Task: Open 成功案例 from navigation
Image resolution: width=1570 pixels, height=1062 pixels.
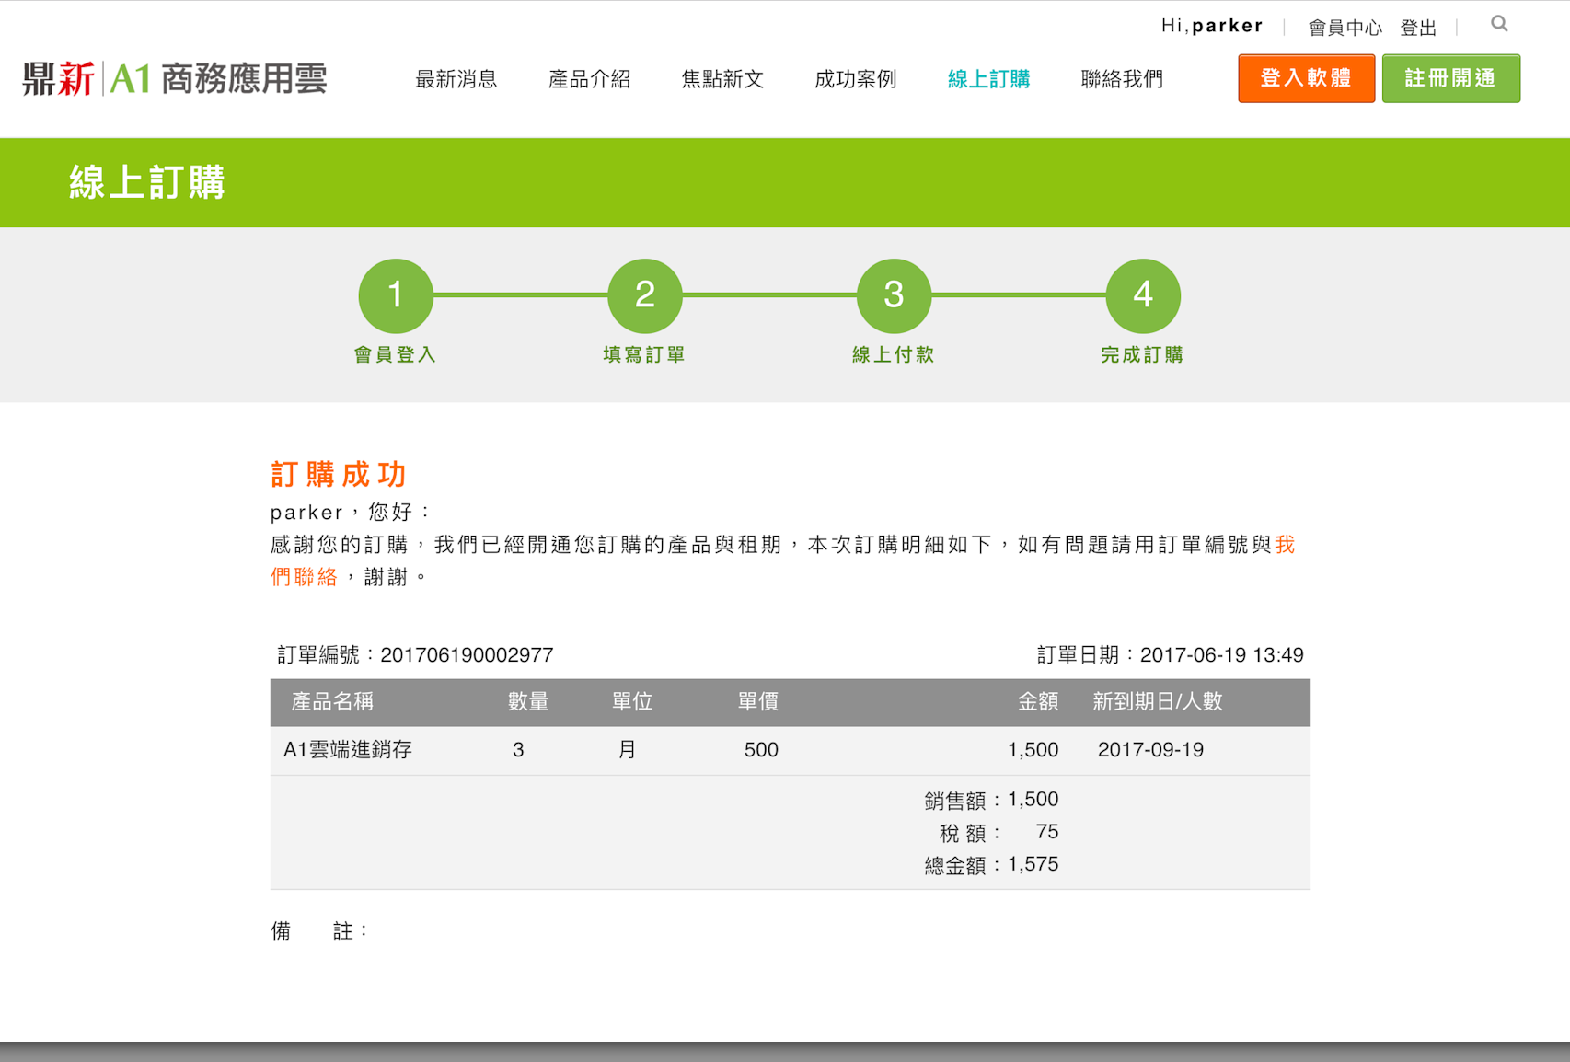Action: (856, 79)
